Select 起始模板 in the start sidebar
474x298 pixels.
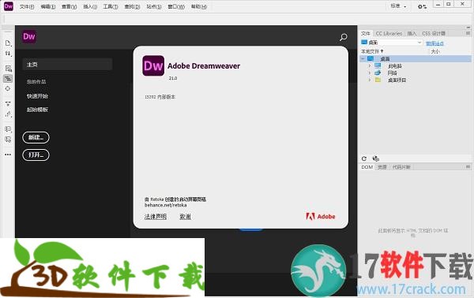(37, 110)
